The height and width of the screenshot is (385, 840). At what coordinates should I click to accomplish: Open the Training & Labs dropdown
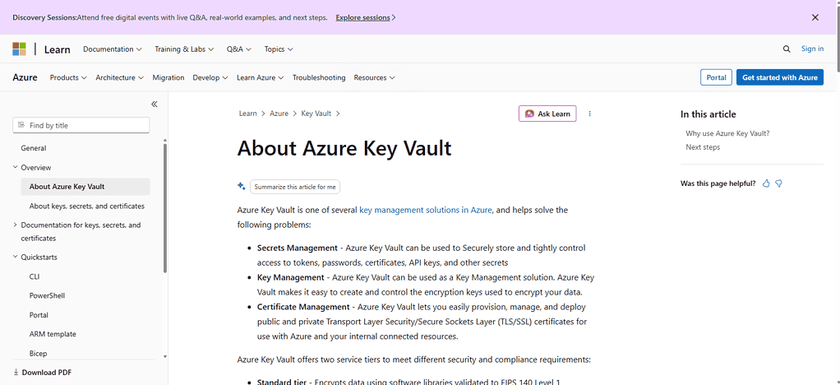(x=184, y=49)
